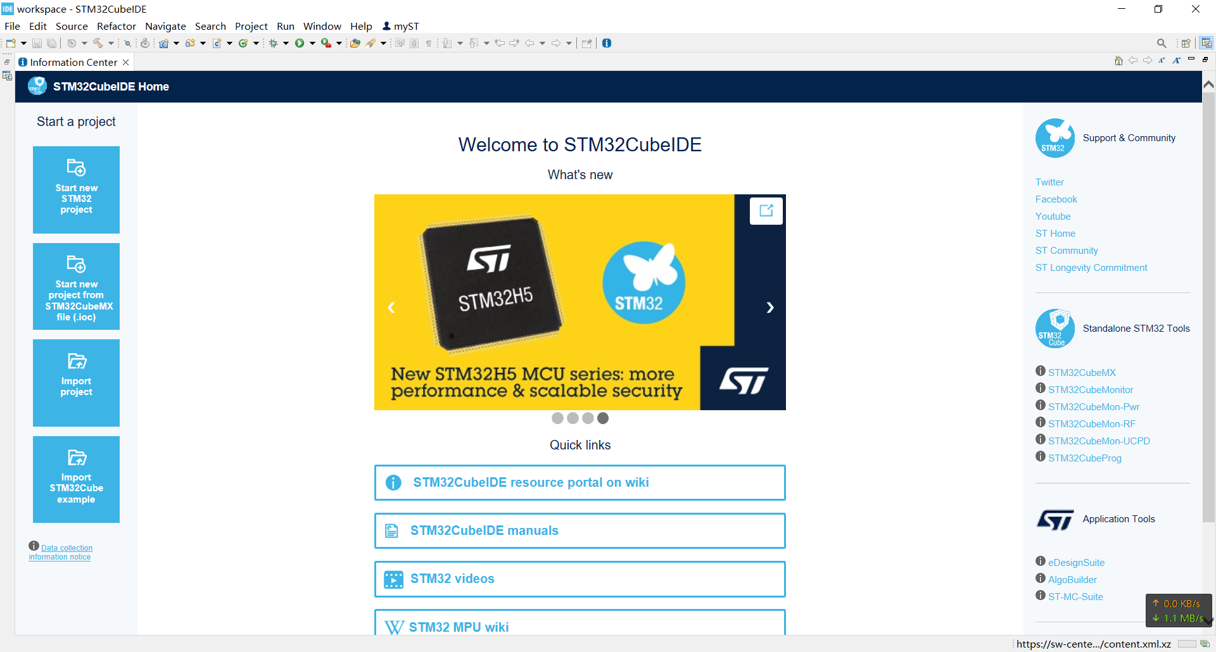Click the green Run play icon
The height and width of the screenshot is (652, 1216).
click(300, 43)
